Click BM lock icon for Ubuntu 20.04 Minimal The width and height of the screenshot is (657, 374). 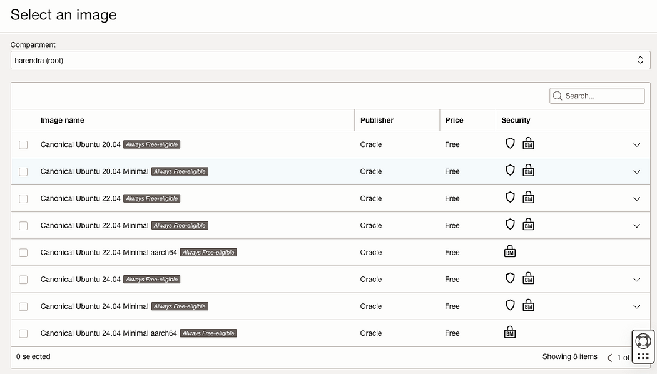point(528,171)
